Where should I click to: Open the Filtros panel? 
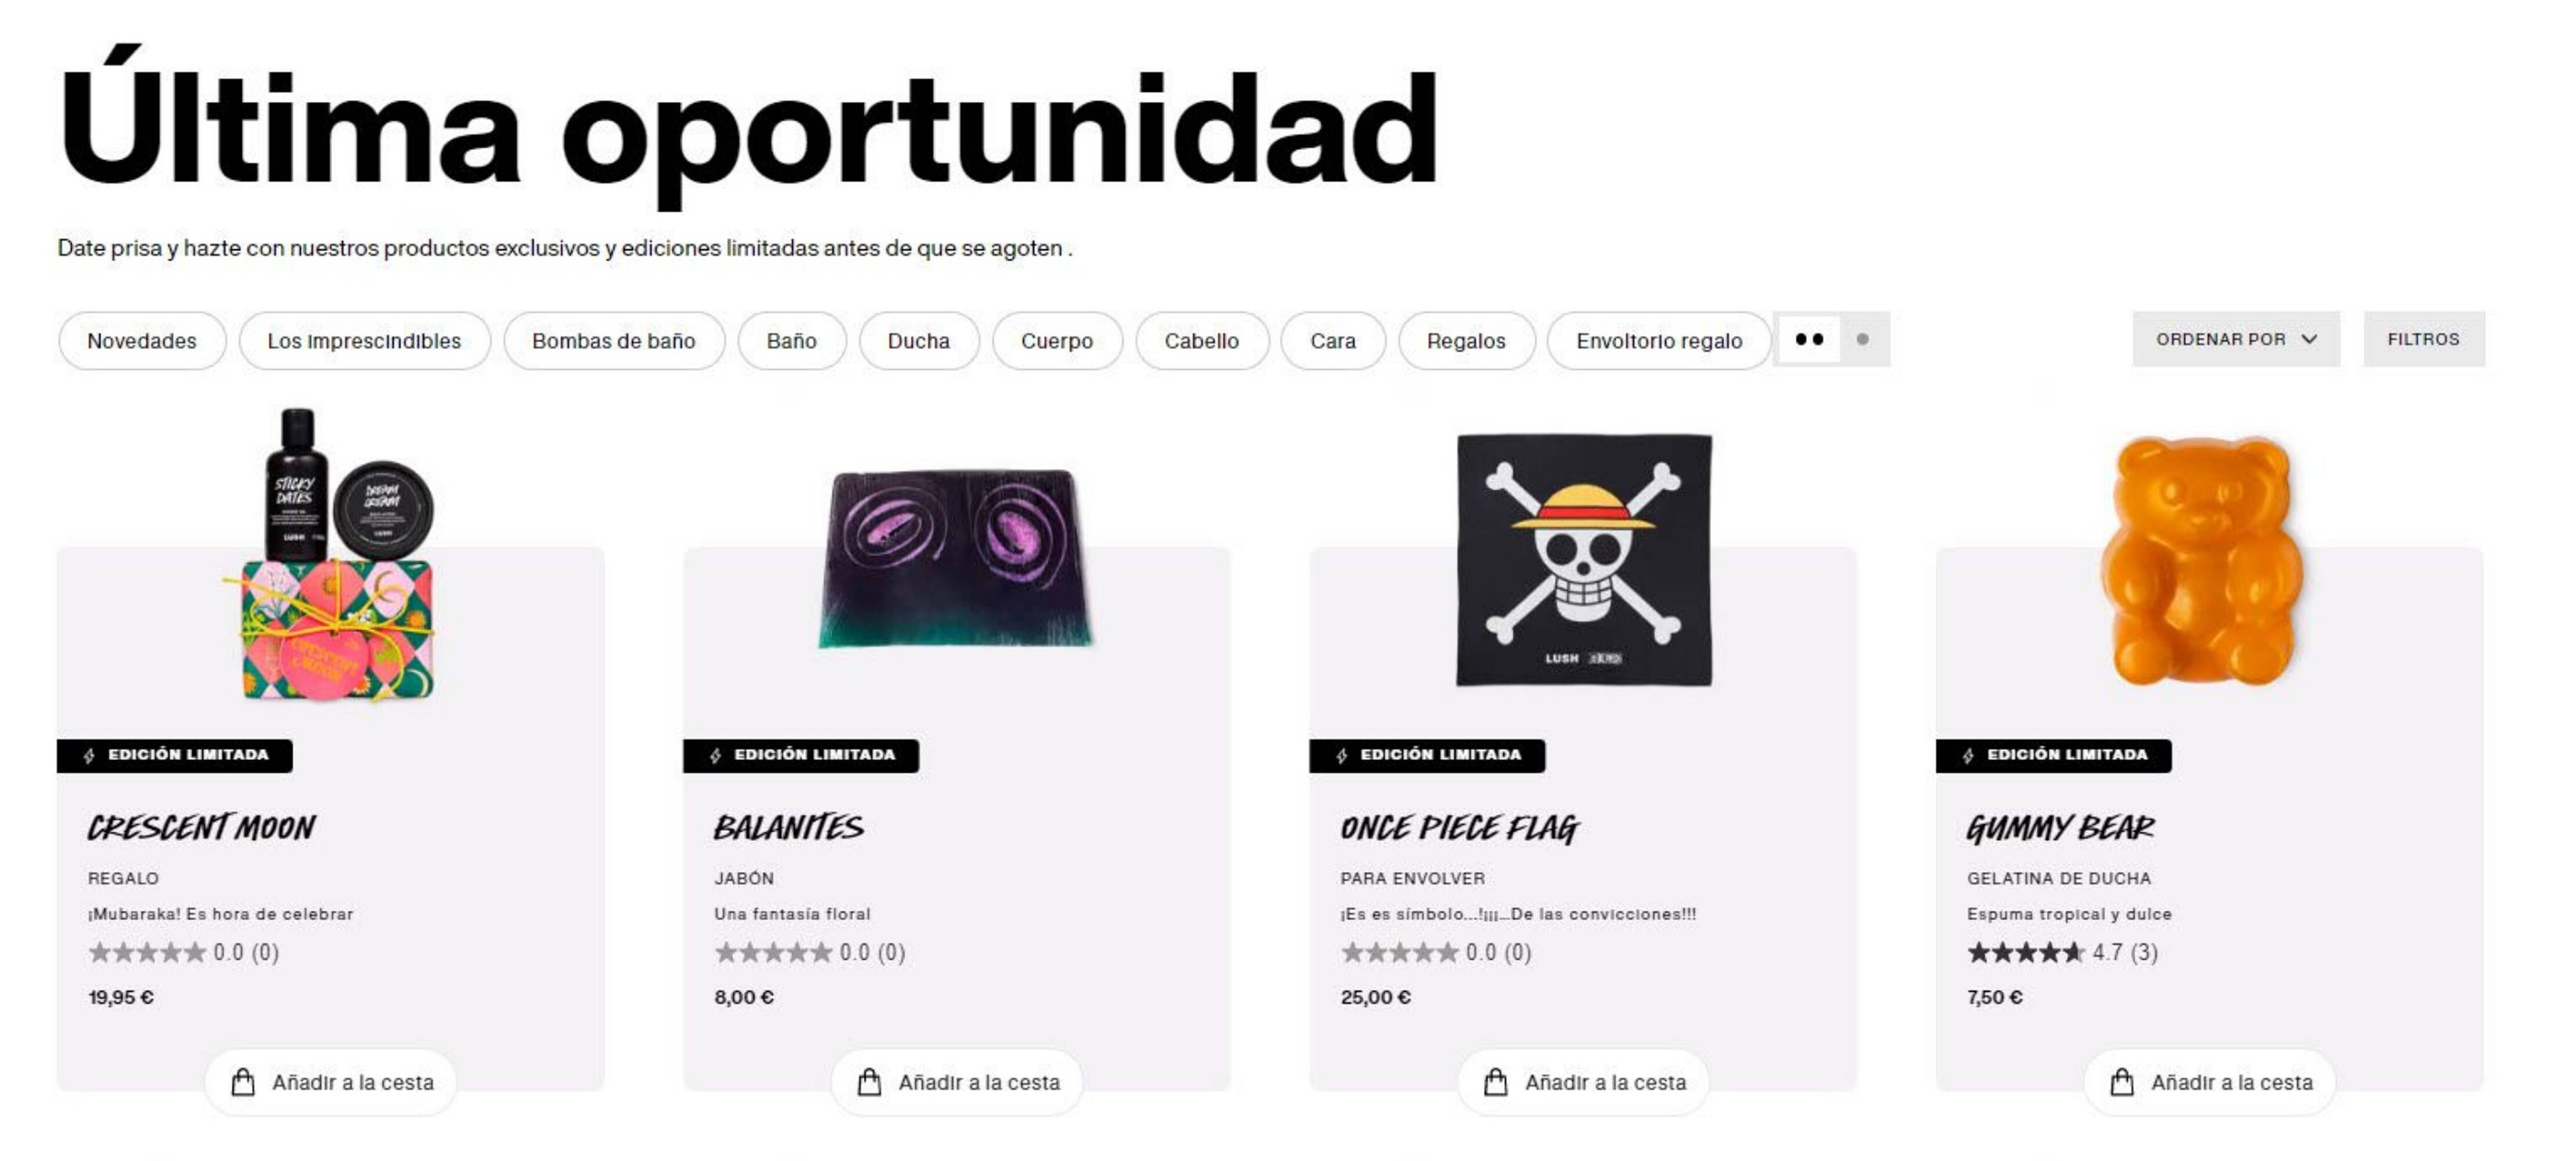2424,339
